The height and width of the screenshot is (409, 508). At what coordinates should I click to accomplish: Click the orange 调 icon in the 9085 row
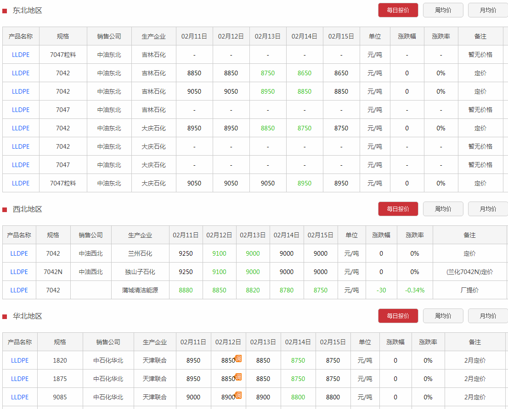(x=238, y=395)
